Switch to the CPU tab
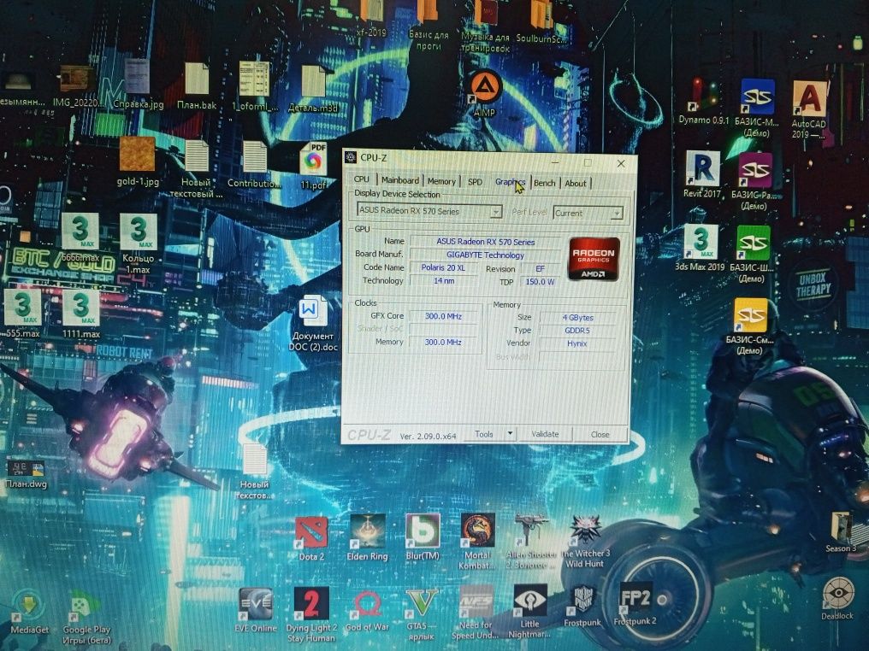 coord(361,179)
